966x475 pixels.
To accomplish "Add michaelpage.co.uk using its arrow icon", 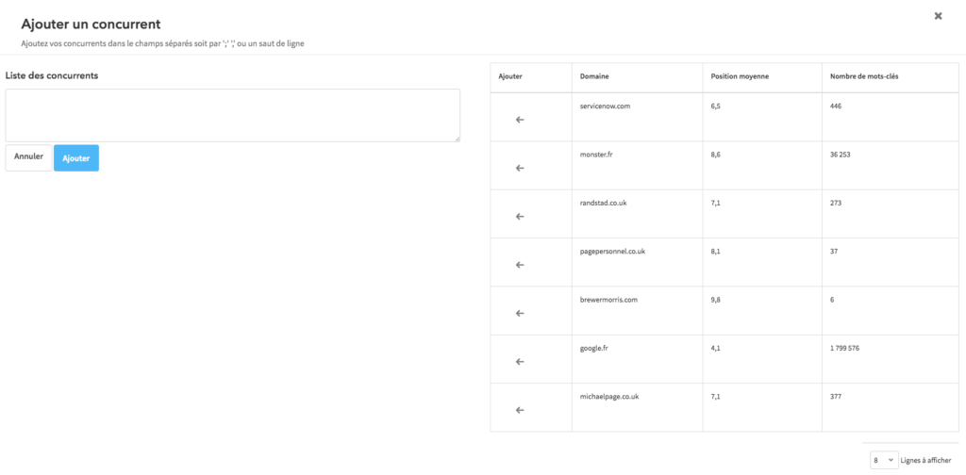I will [520, 410].
